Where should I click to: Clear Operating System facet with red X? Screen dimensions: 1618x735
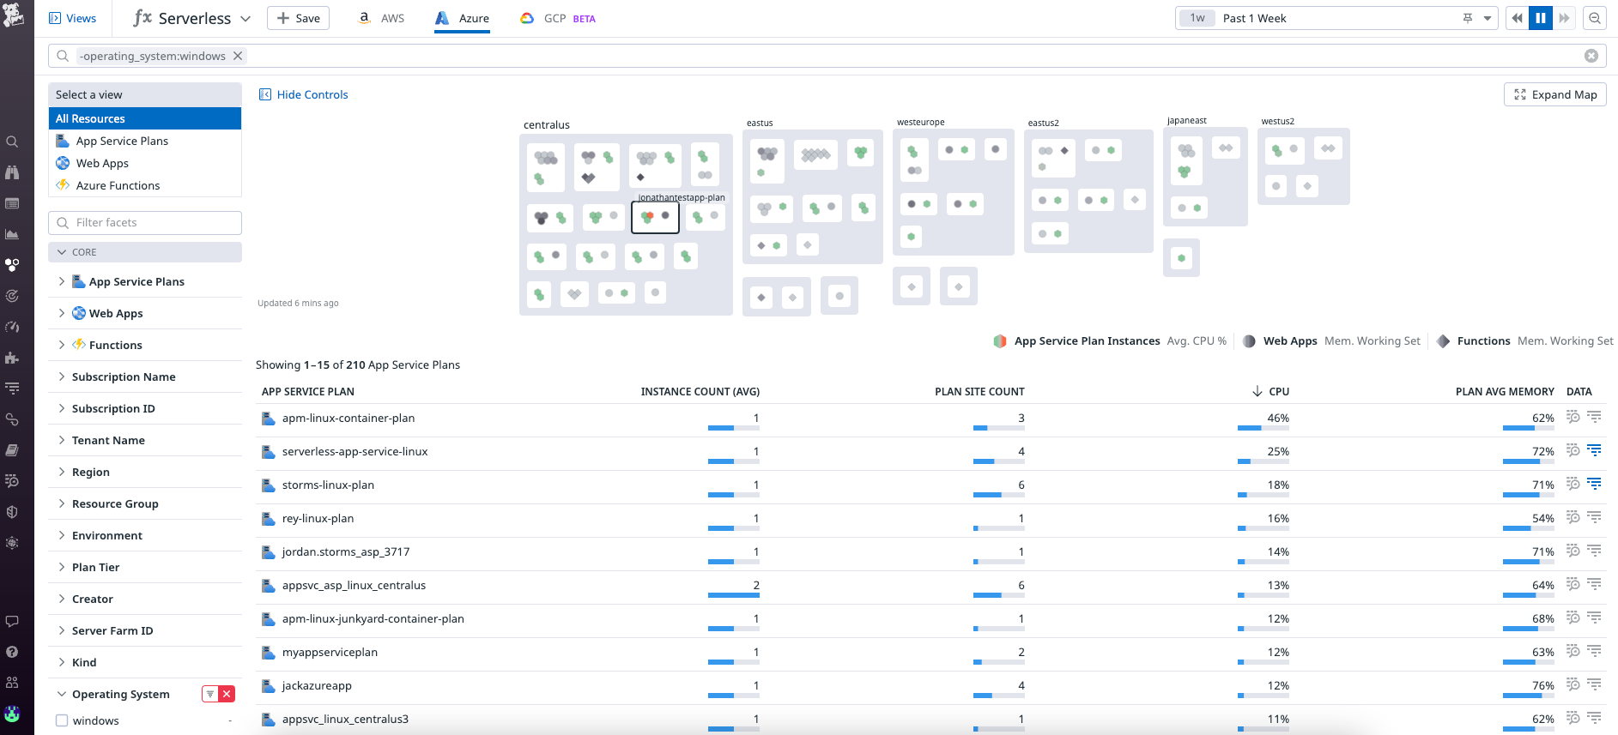(x=227, y=694)
